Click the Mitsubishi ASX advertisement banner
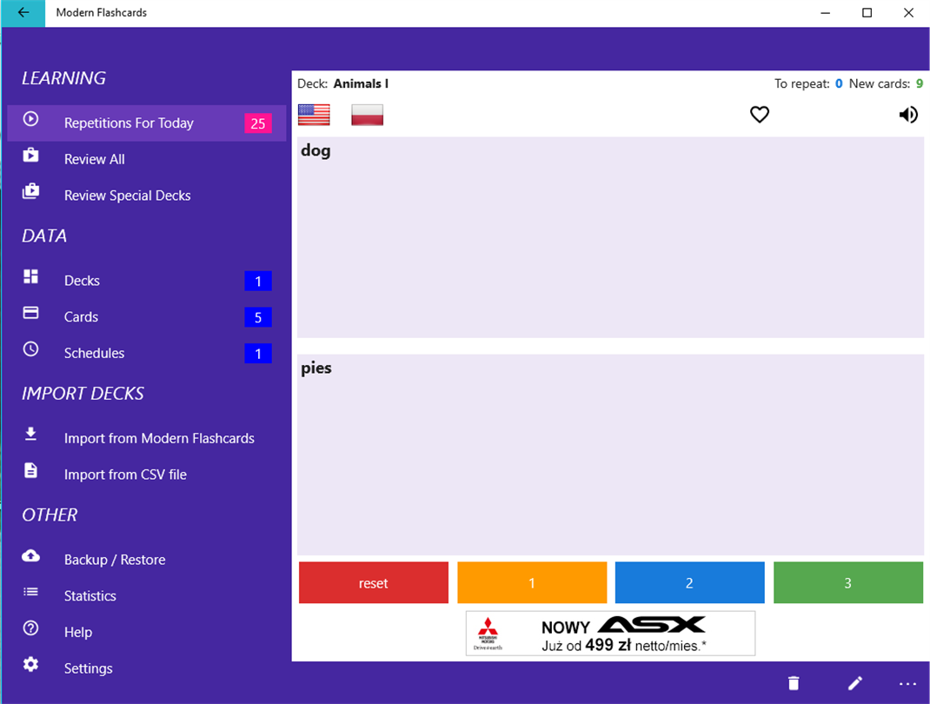 pyautogui.click(x=610, y=633)
